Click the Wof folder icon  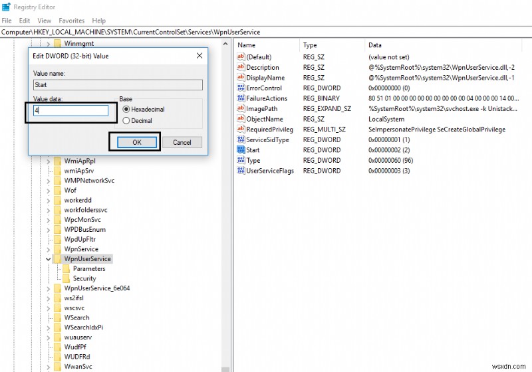coord(58,190)
